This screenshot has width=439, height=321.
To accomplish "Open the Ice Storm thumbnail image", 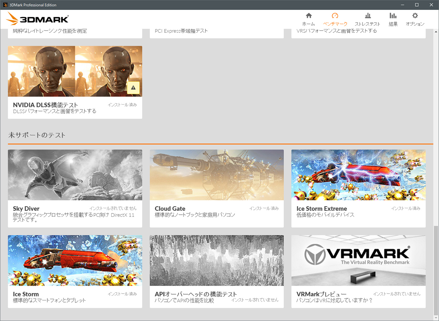I will pyautogui.click(x=75, y=261).
